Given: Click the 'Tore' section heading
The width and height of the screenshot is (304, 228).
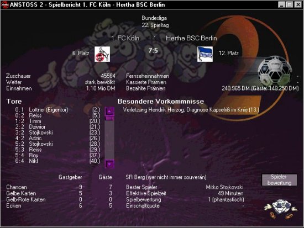Looking at the screenshot, I should (x=14, y=102).
